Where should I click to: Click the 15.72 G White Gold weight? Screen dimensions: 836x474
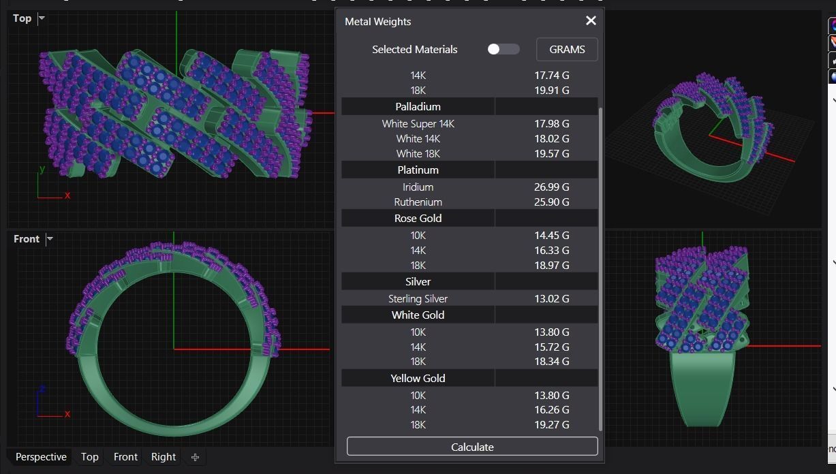(551, 347)
